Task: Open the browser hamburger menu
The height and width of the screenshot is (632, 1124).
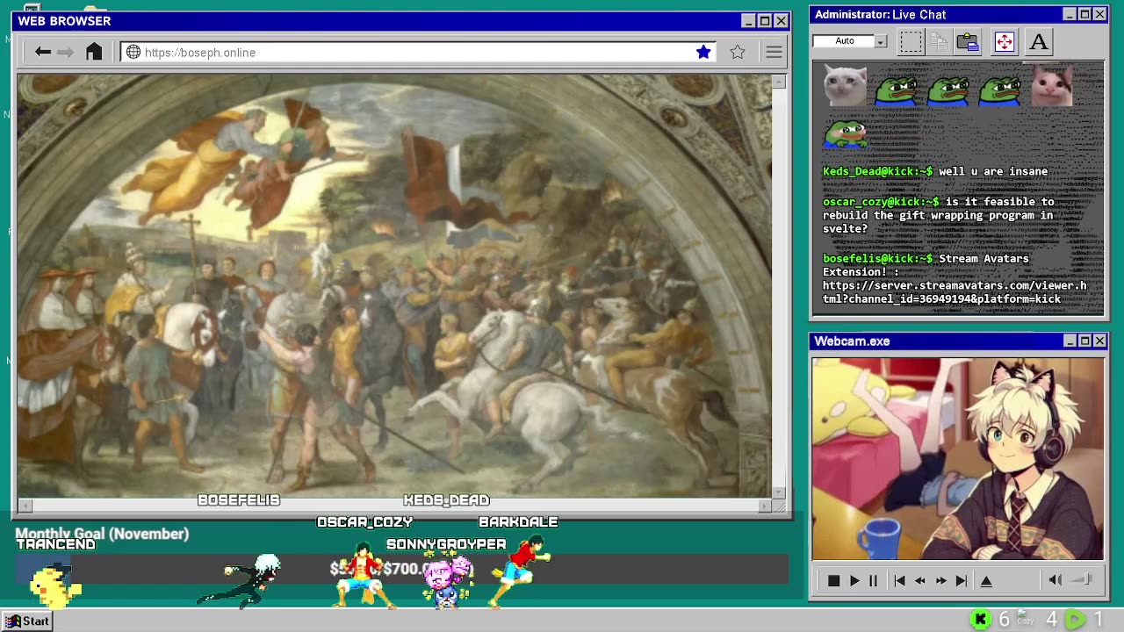Action: tap(774, 53)
